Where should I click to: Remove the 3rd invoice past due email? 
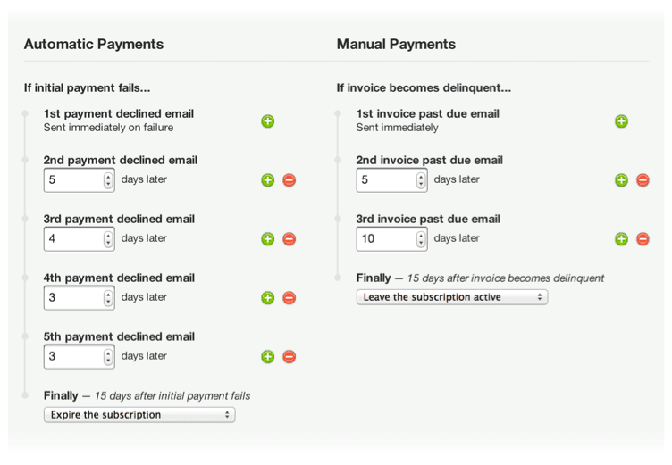[x=643, y=239]
